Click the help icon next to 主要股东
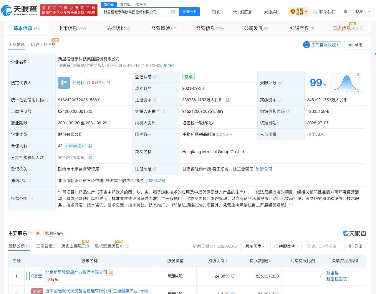376x294 pixels. (x=30, y=233)
